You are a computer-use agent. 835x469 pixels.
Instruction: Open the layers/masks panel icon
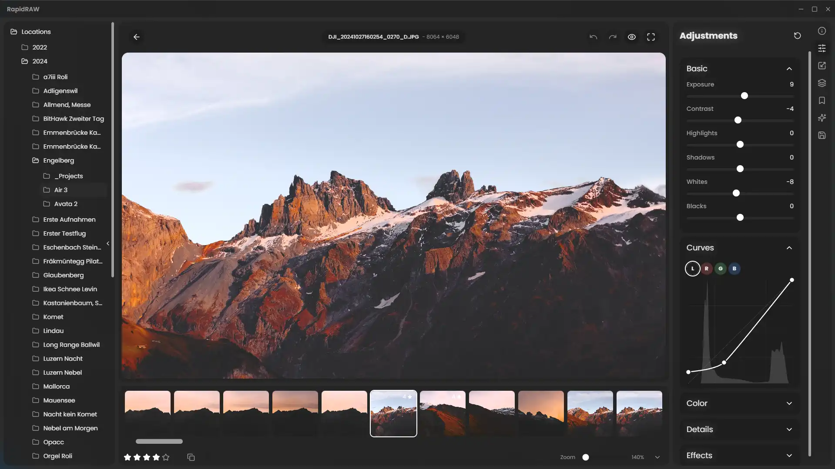tap(822, 83)
